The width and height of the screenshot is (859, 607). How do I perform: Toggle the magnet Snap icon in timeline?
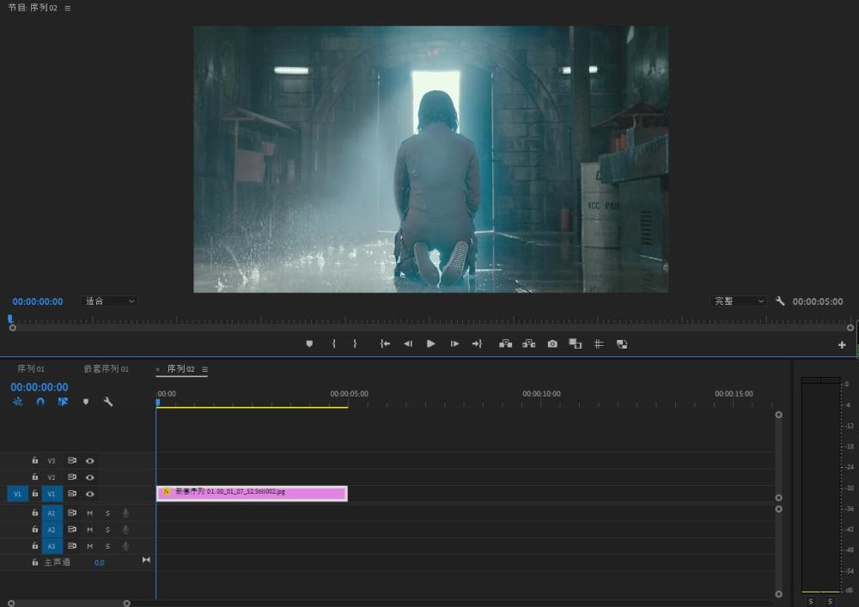(x=40, y=402)
